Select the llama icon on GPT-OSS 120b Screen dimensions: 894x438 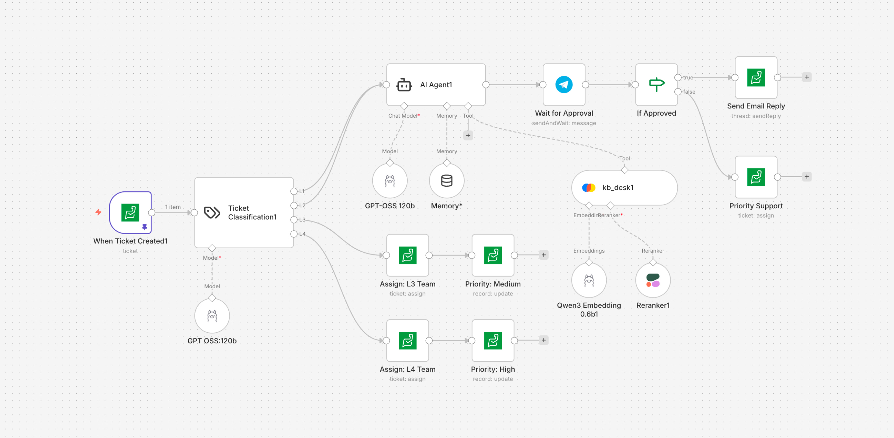click(x=390, y=180)
